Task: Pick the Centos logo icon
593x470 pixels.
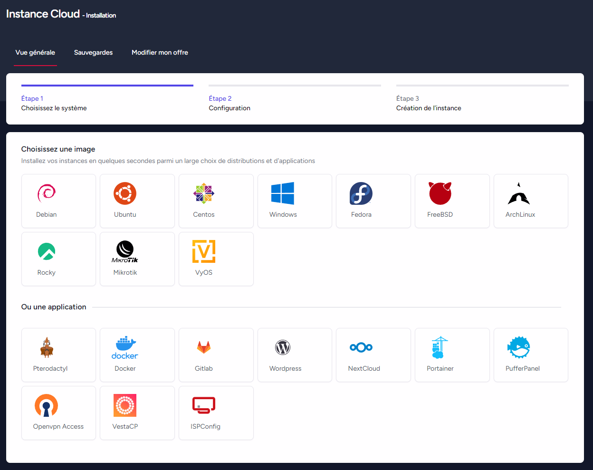Action: tap(204, 193)
